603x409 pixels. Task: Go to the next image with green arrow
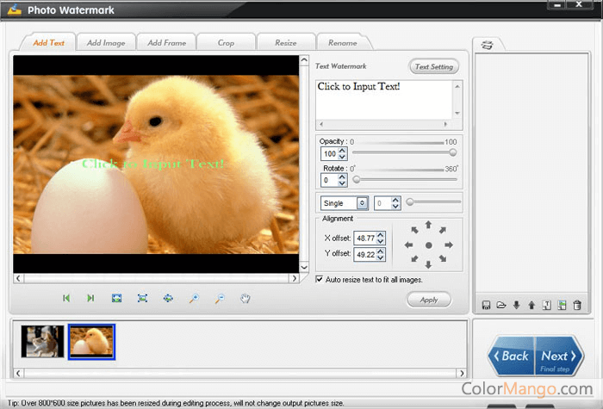point(90,298)
